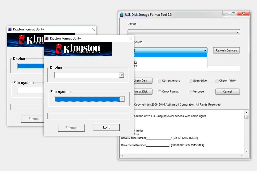Select the option ending in 32 from list
257x171 pixels.
(171, 63)
